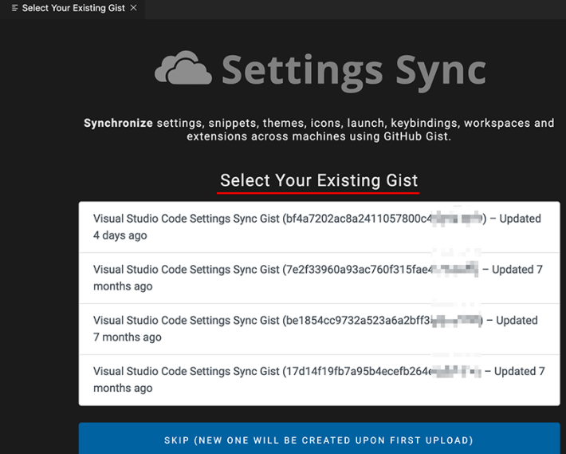
Task: Click the blurred part of the bf4a7202 gist ID
Action: 457,219
